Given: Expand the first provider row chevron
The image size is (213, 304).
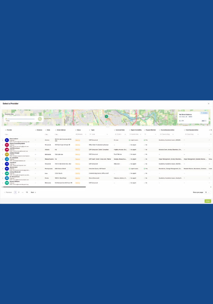Looking at the screenshot, I should tap(3, 140).
